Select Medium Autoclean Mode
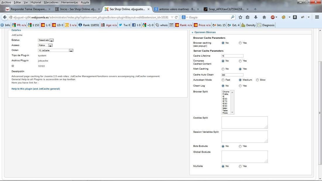The image size is (322, 181). pos(240,80)
